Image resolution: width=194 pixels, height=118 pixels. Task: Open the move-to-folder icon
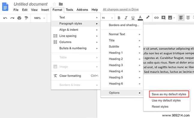pyautogui.click(x=61, y=4)
